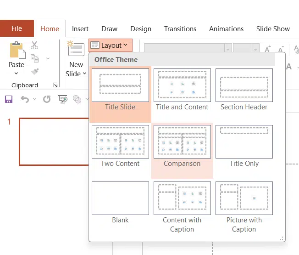Switch to the Insert tab
This screenshot has height=255, width=299.
80,28
